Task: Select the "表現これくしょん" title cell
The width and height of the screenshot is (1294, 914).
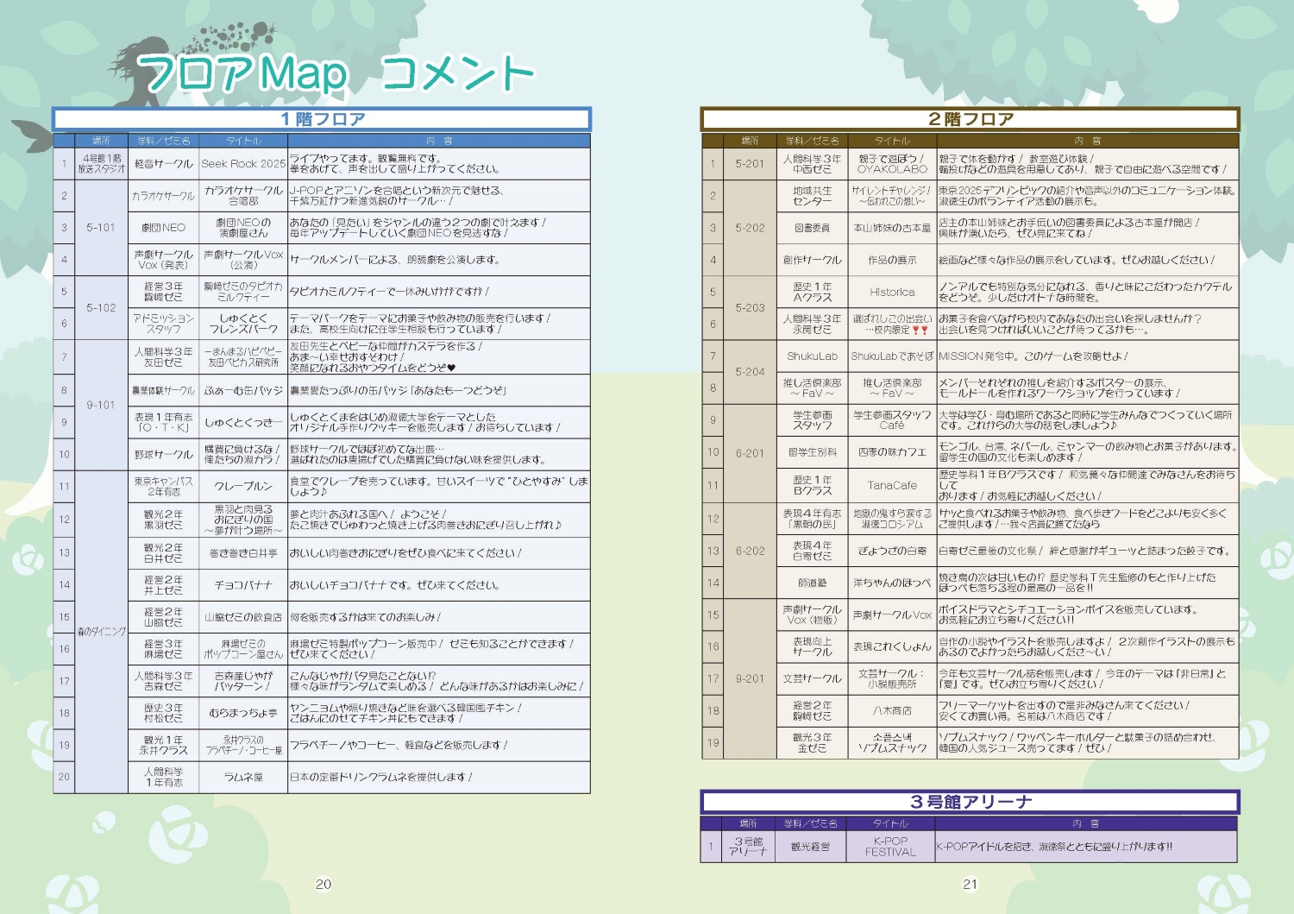Action: 892,646
